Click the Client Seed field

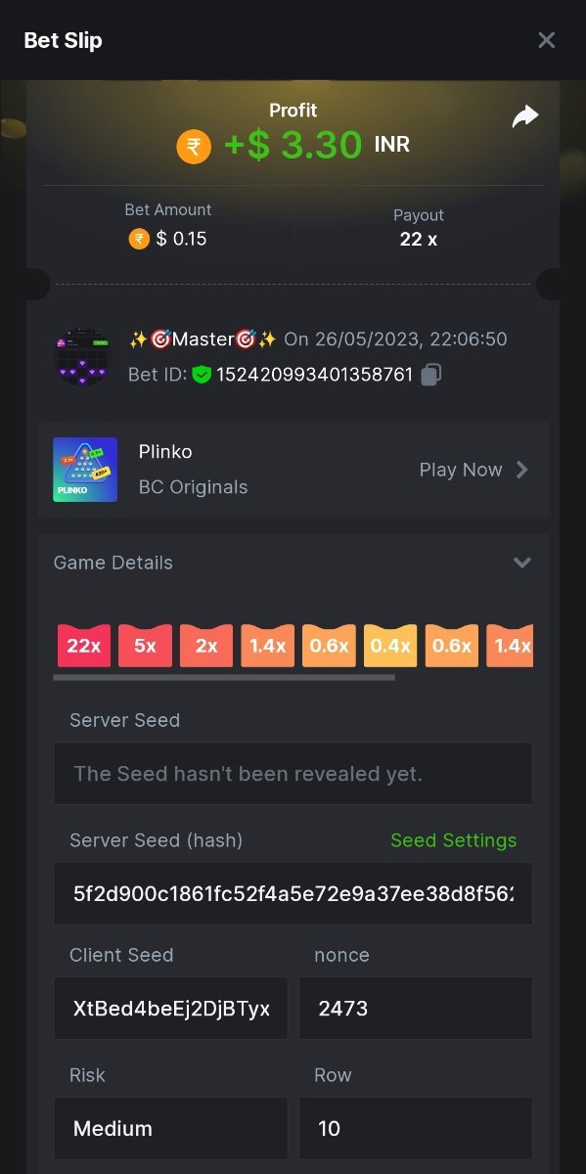coord(170,1008)
